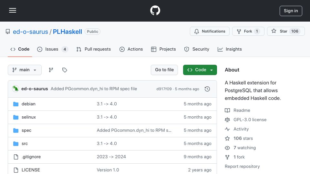
Task: Open the spec folder
Action: [26, 130]
